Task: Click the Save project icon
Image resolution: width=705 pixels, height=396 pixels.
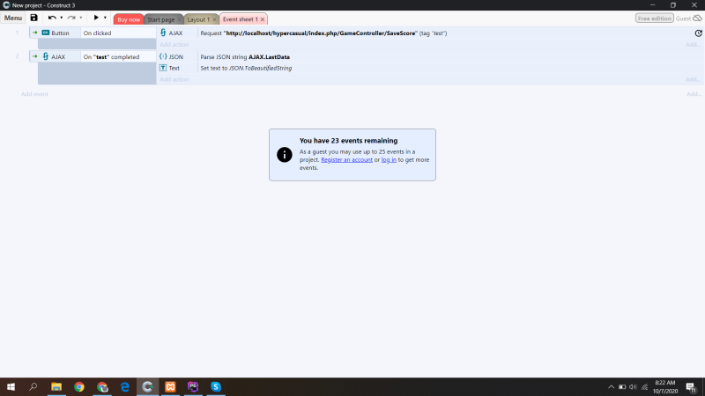Action: [33, 18]
